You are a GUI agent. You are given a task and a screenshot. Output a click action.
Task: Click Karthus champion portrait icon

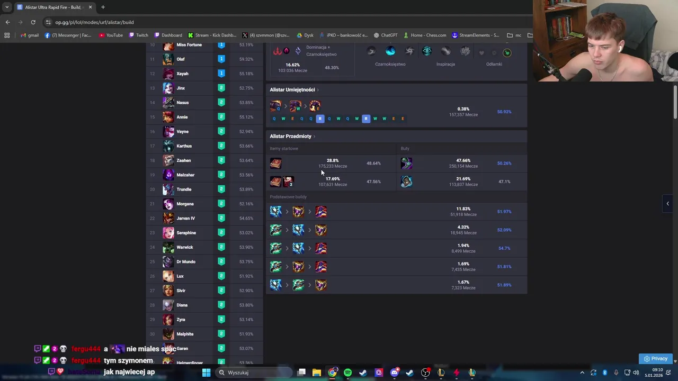(168, 146)
